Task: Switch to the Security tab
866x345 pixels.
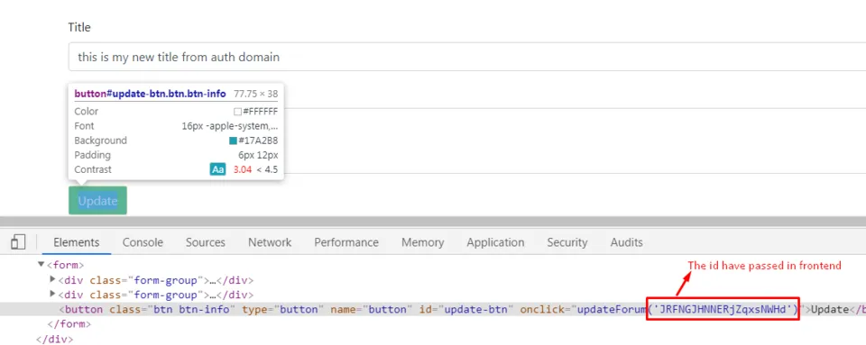Action: (x=567, y=242)
